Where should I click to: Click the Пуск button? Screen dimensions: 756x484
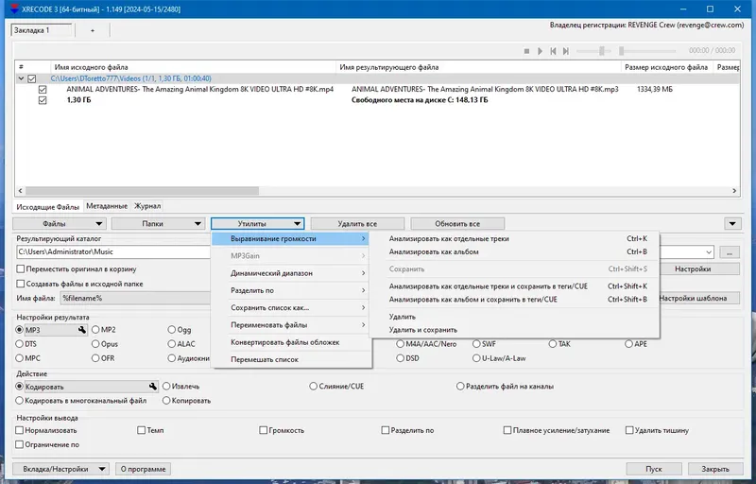(654, 469)
